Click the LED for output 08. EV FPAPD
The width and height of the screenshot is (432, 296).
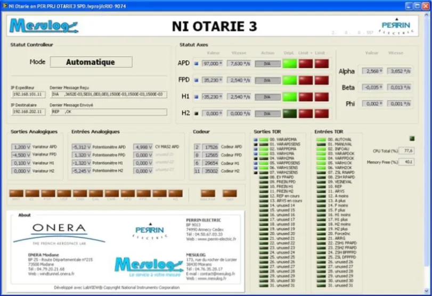pyautogui.click(x=264, y=177)
